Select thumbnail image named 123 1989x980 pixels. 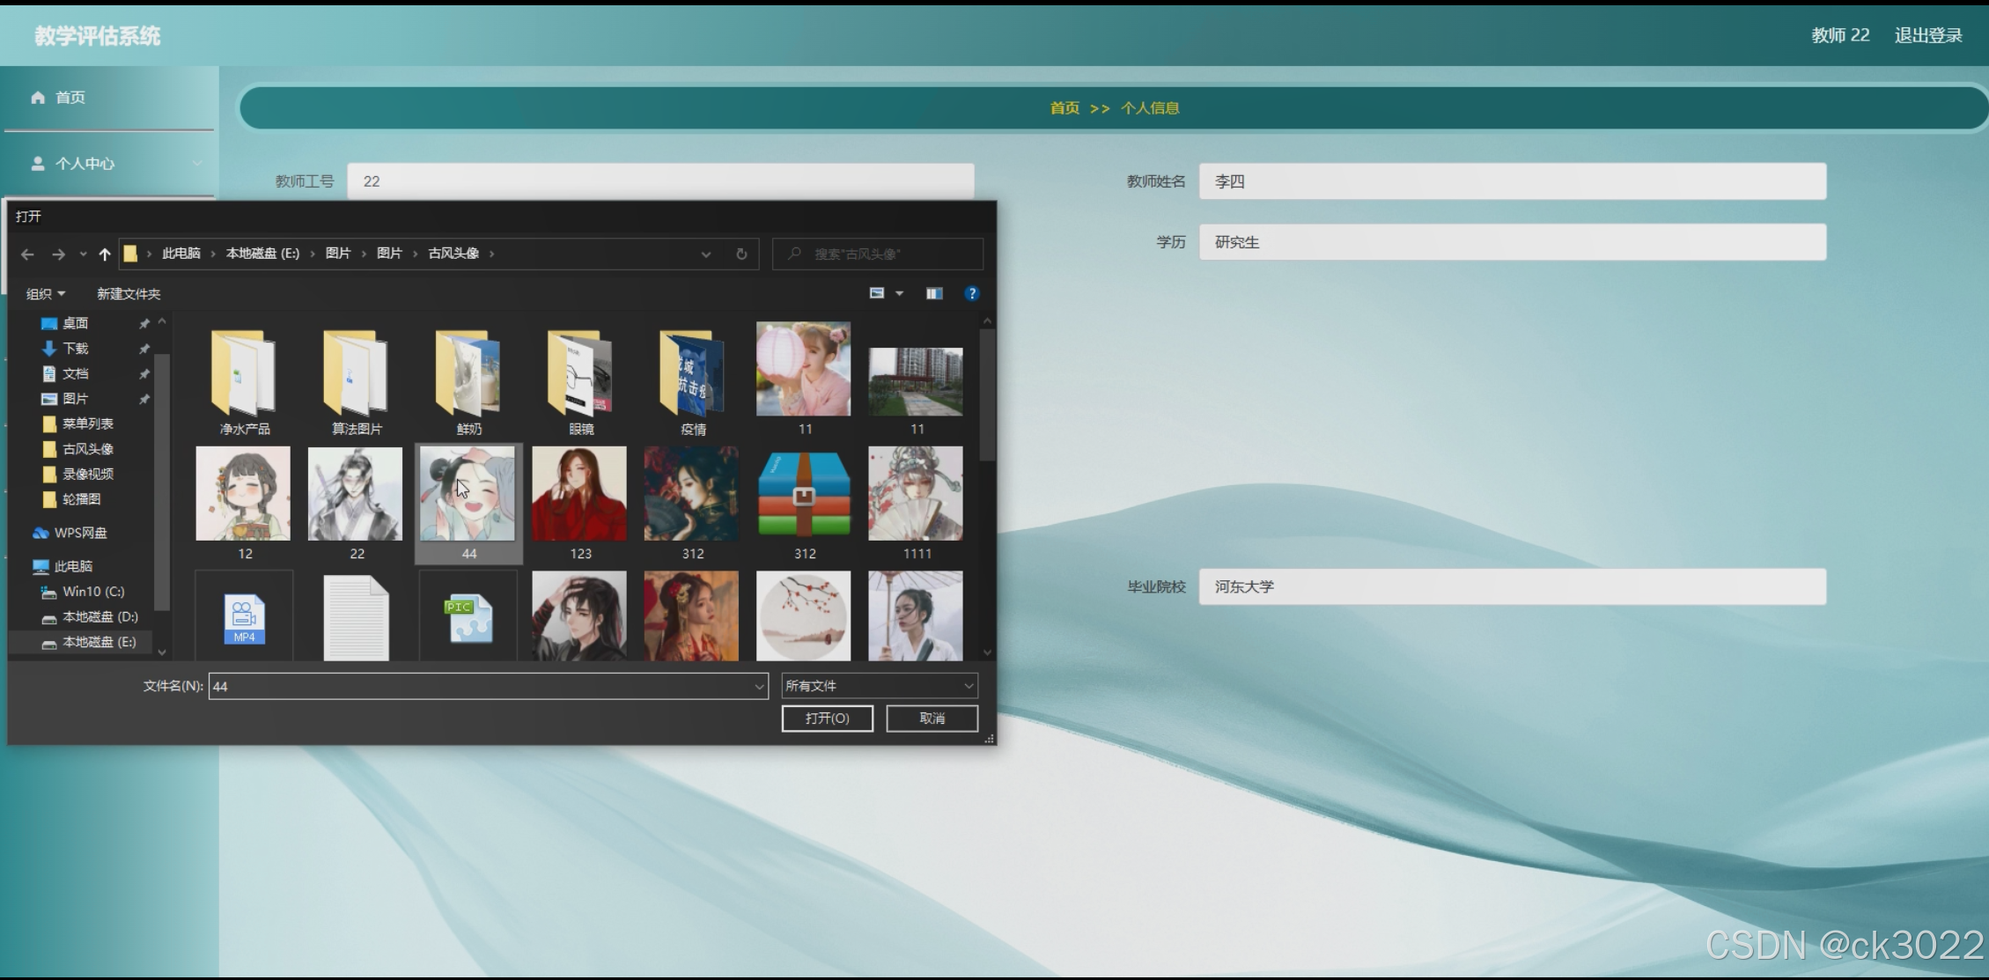(579, 494)
